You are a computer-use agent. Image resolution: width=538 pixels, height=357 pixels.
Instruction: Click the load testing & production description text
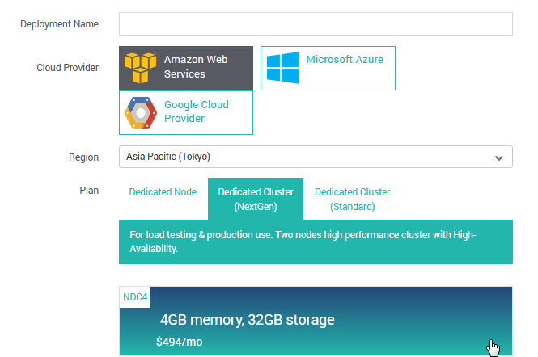303,241
